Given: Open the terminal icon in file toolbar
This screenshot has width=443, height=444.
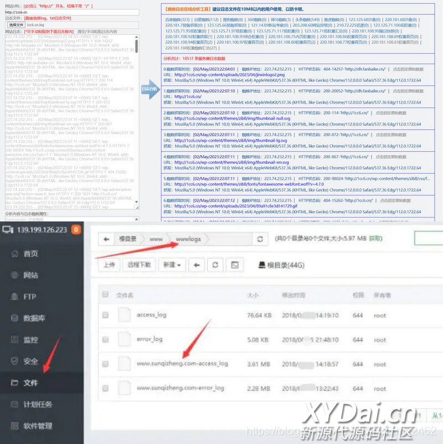Looking at the screenshot, I should (x=235, y=265).
